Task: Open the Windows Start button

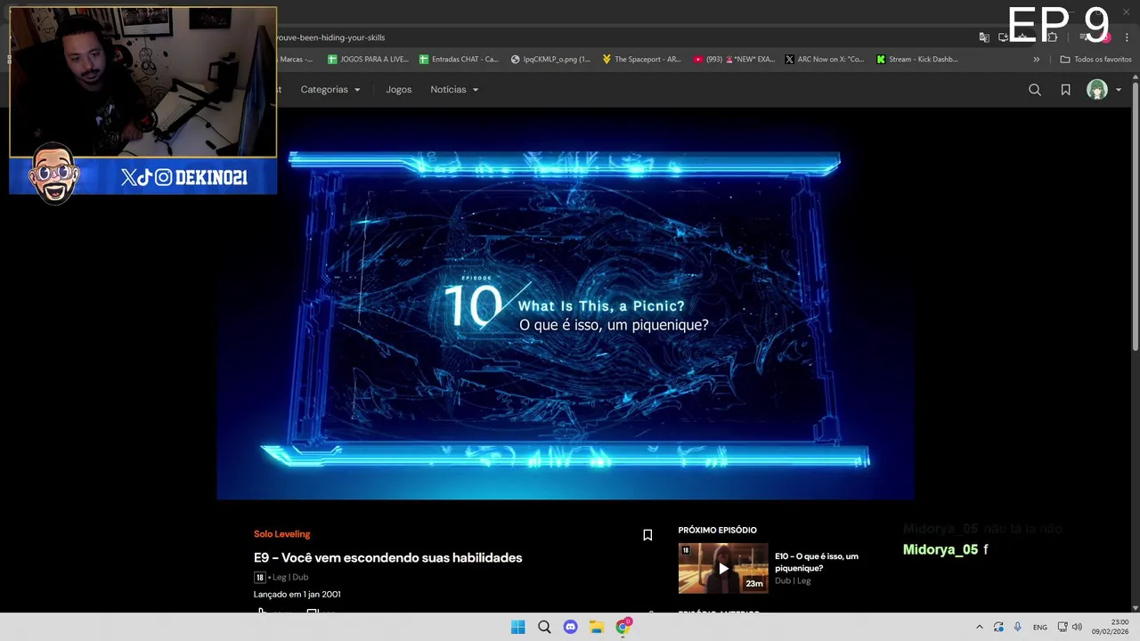Action: [x=517, y=627]
